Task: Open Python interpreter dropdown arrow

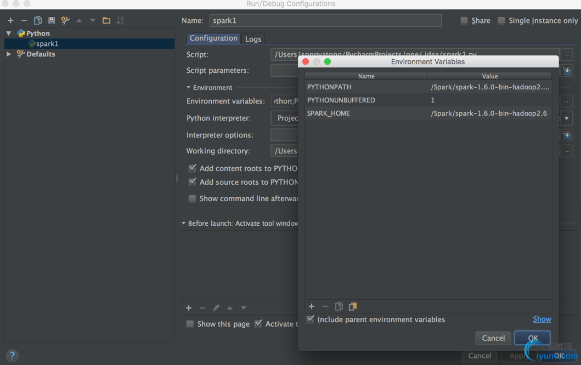Action: (x=567, y=118)
